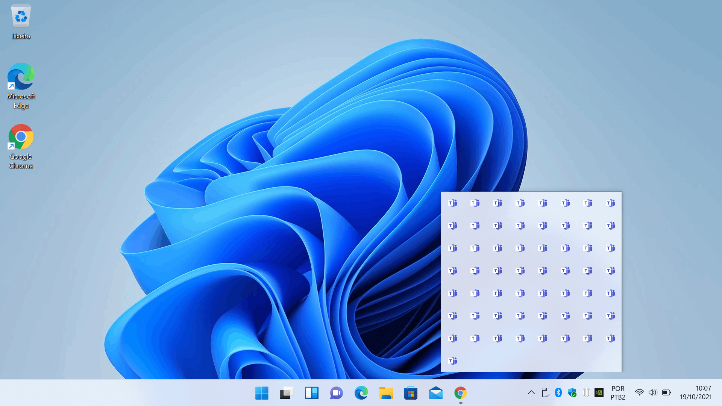Launch Teams Chat from the taskbar
Screen dimensions: 722x406
pos(336,393)
